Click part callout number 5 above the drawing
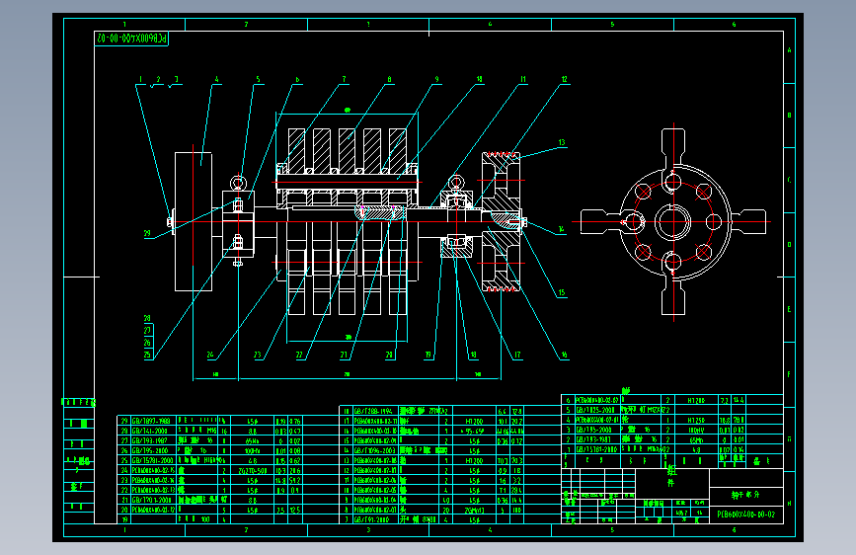The height and width of the screenshot is (555, 856). coord(259,80)
